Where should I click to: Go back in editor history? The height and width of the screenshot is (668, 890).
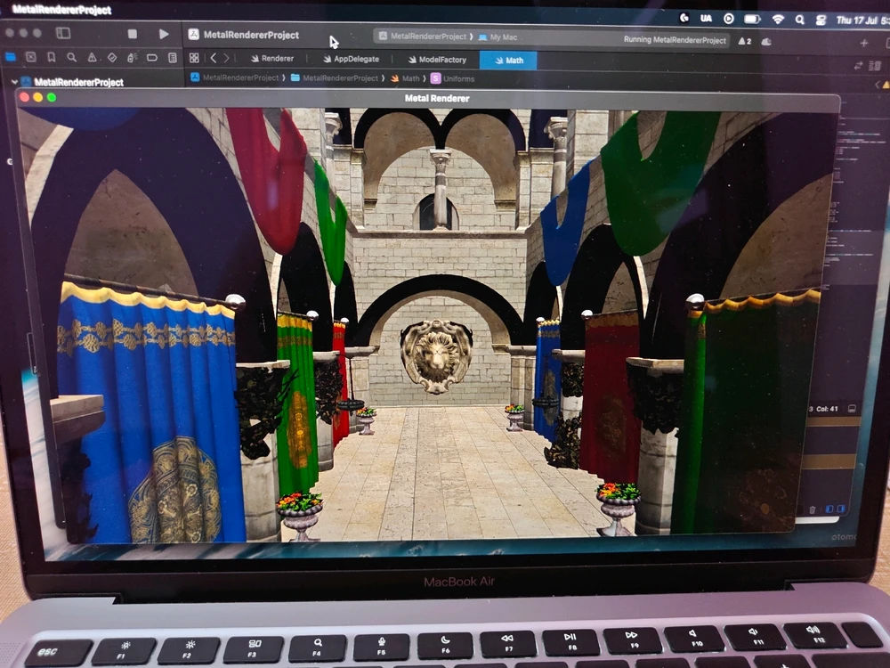pos(213,58)
